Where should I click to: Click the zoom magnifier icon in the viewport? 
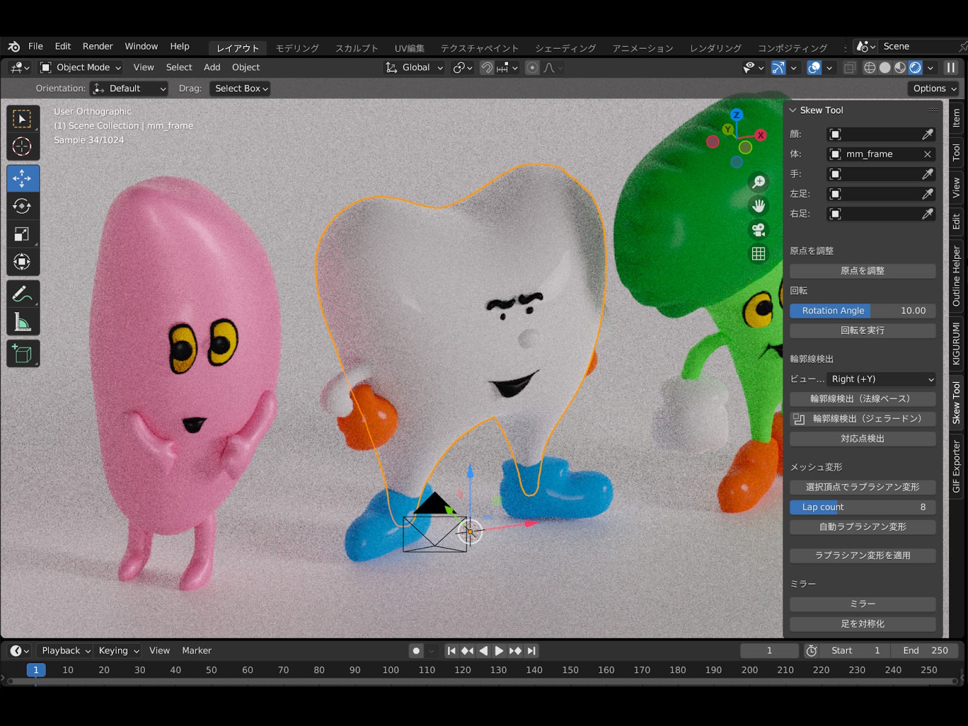pyautogui.click(x=759, y=181)
